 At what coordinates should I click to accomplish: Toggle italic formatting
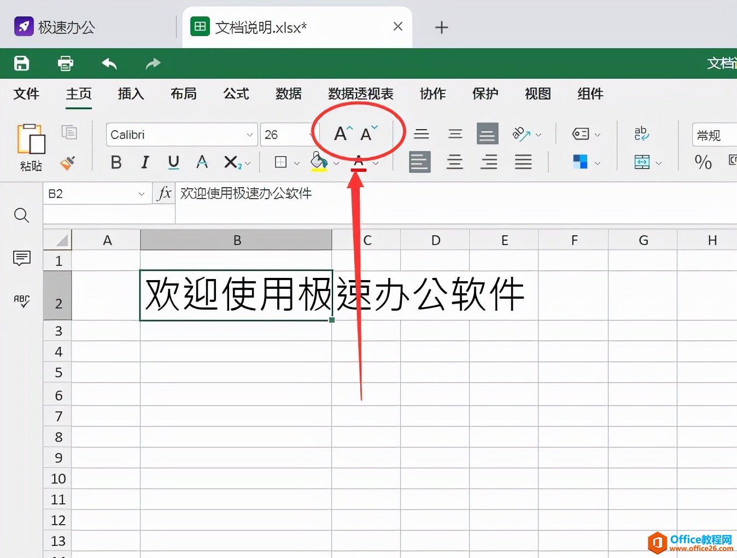(144, 162)
